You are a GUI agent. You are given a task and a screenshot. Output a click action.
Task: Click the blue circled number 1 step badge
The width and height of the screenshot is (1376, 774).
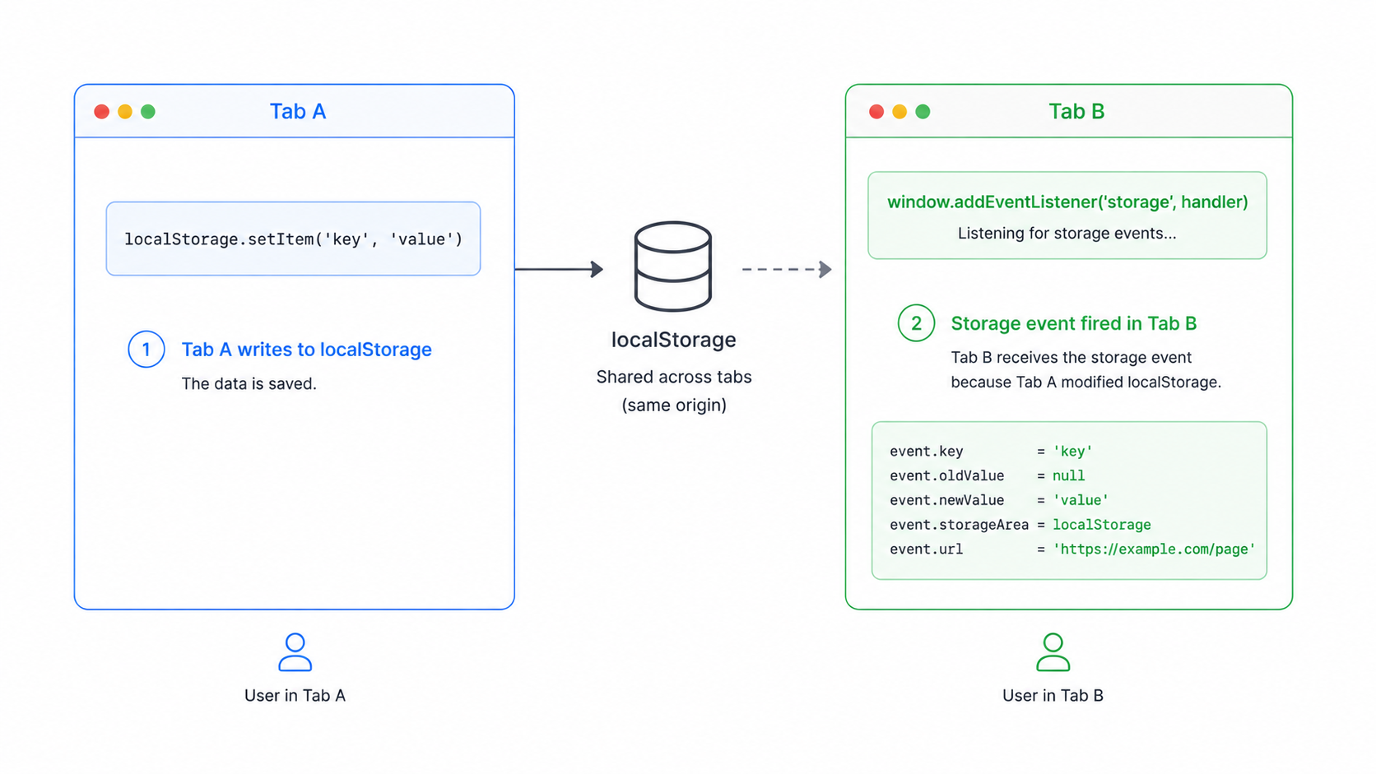coord(146,350)
